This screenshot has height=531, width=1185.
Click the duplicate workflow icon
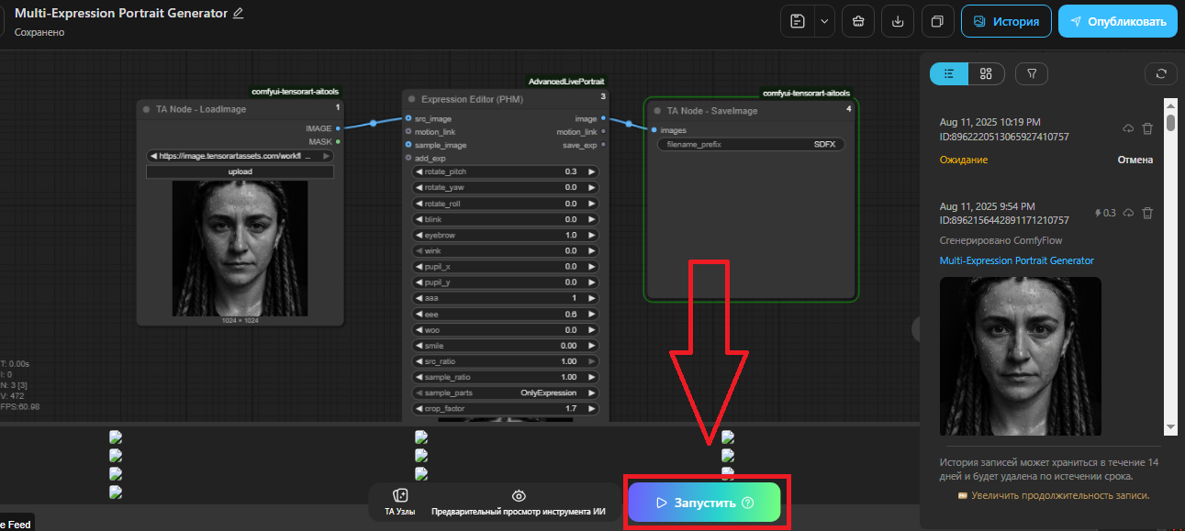(x=937, y=21)
